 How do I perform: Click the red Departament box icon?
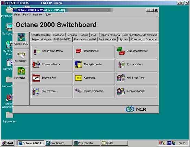(79, 51)
